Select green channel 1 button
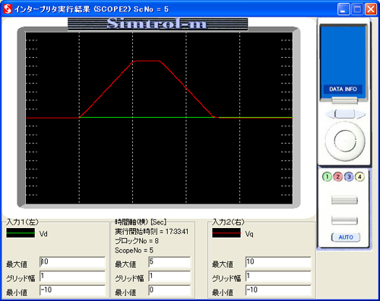This screenshot has width=380, height=301. pos(327,177)
